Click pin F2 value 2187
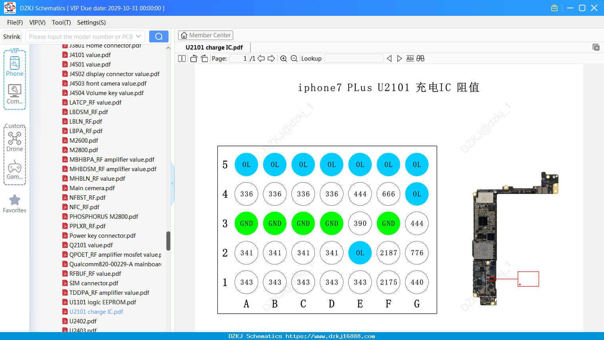The height and width of the screenshot is (340, 604). (x=389, y=253)
